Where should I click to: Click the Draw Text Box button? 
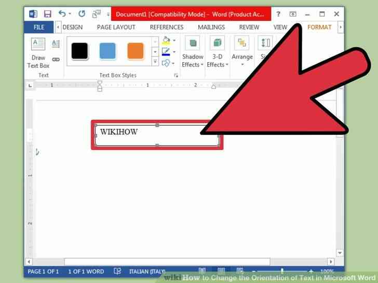pyautogui.click(x=38, y=53)
